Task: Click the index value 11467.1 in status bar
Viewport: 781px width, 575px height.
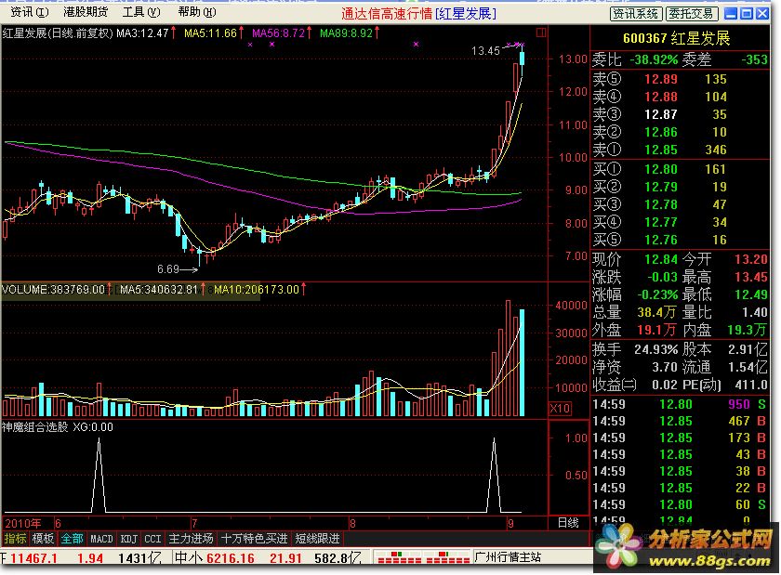Action: 33,558
